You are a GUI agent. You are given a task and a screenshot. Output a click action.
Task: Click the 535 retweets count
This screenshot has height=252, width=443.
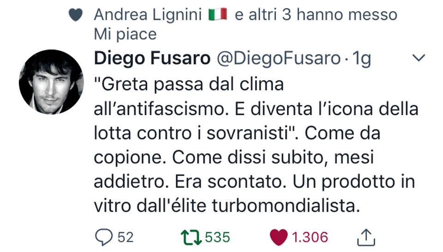point(217,237)
